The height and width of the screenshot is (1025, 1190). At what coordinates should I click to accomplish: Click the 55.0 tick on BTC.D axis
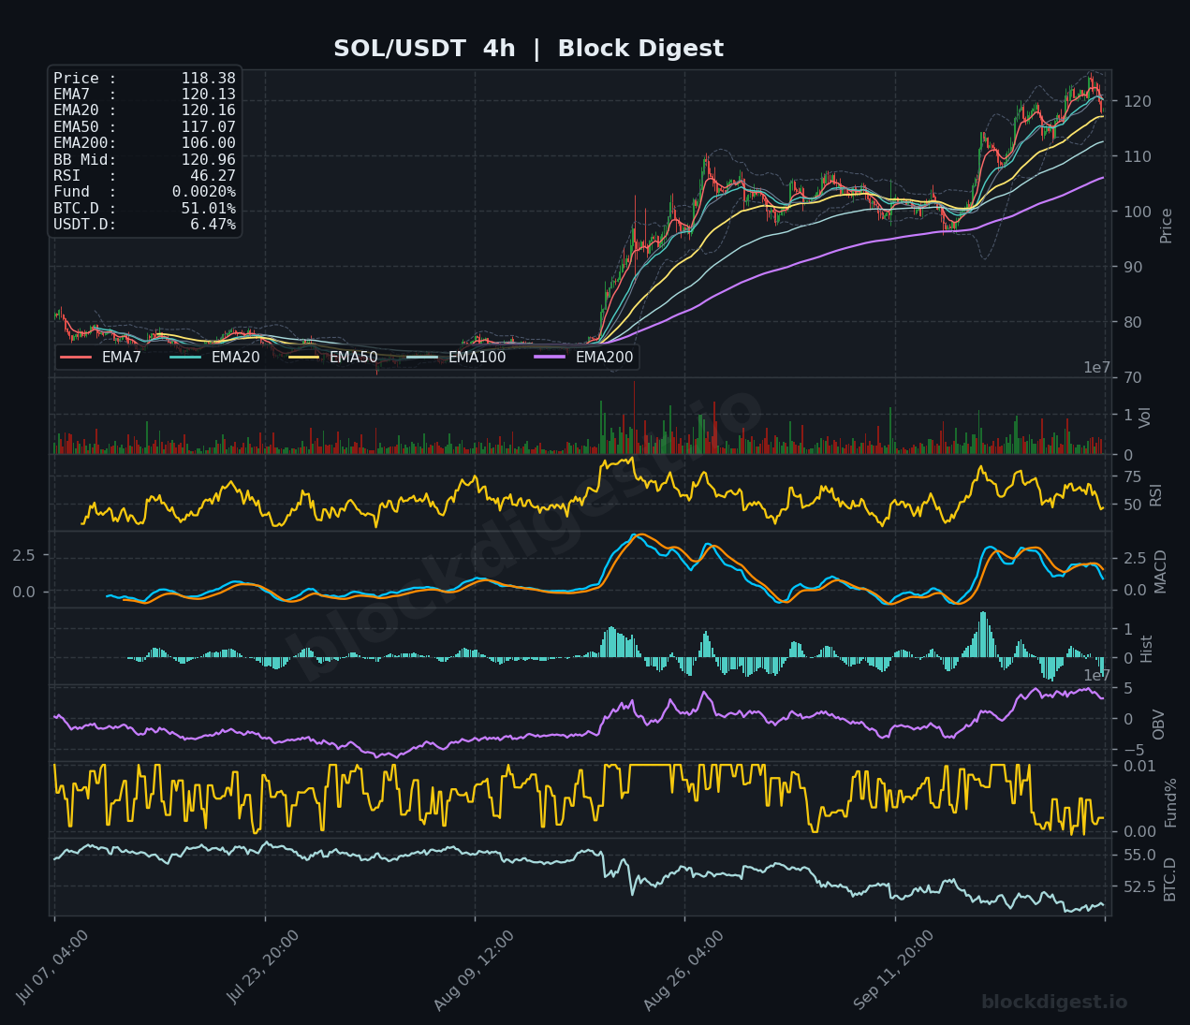pyautogui.click(x=1139, y=856)
